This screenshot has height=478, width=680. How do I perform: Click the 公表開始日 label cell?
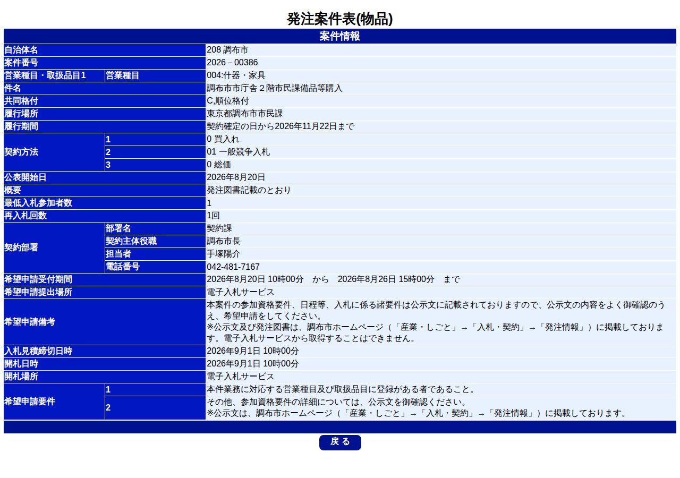105,177
